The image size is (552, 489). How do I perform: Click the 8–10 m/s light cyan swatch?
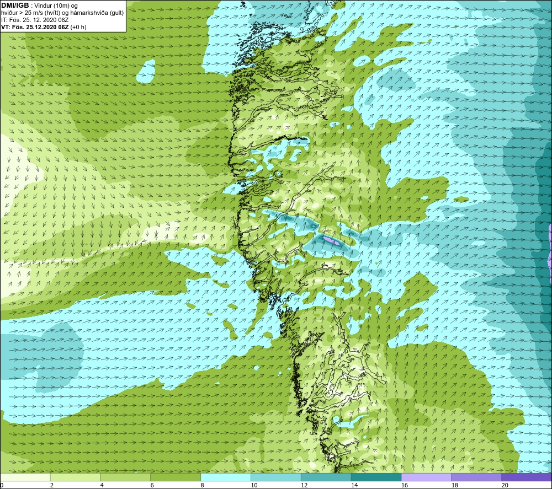226,477
